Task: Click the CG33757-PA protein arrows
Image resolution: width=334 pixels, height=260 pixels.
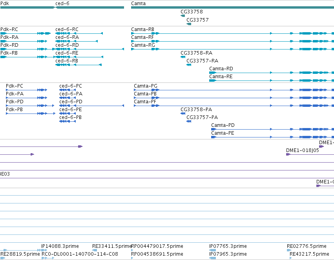Action: (189, 121)
